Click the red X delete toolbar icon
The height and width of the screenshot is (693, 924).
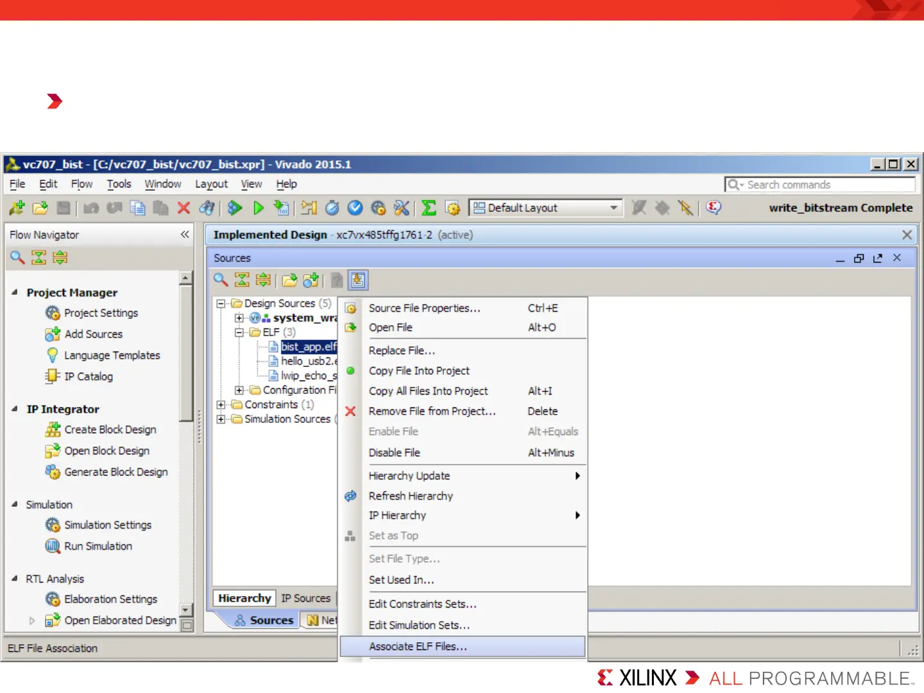click(184, 208)
